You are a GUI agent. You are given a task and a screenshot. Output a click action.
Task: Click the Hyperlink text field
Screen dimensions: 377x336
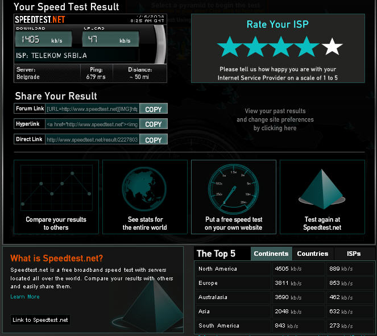pyautogui.click(x=92, y=124)
